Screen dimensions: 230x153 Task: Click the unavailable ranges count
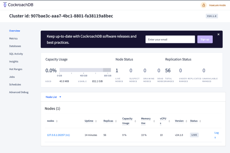(204, 71)
